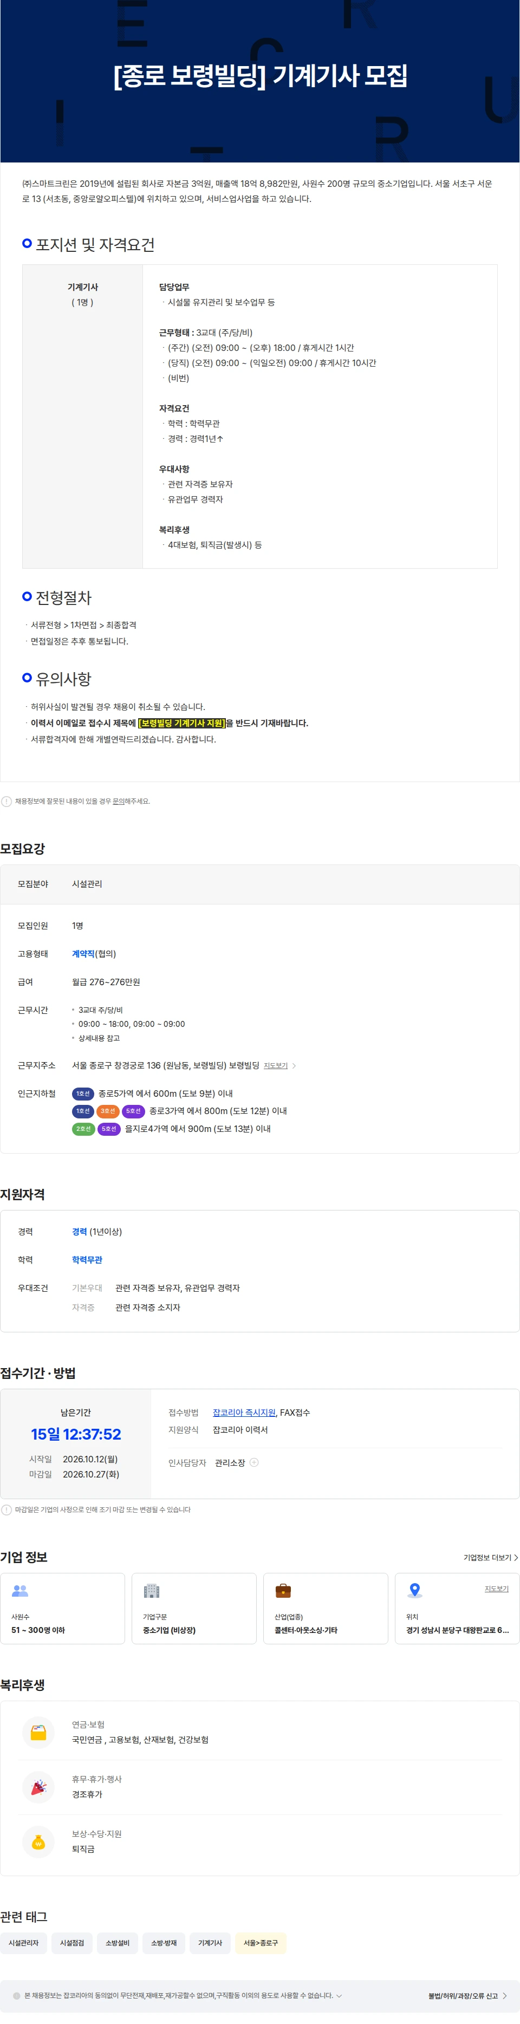Select 소방·방재 tag
Screen dimensions: 520x2024
point(164,1942)
